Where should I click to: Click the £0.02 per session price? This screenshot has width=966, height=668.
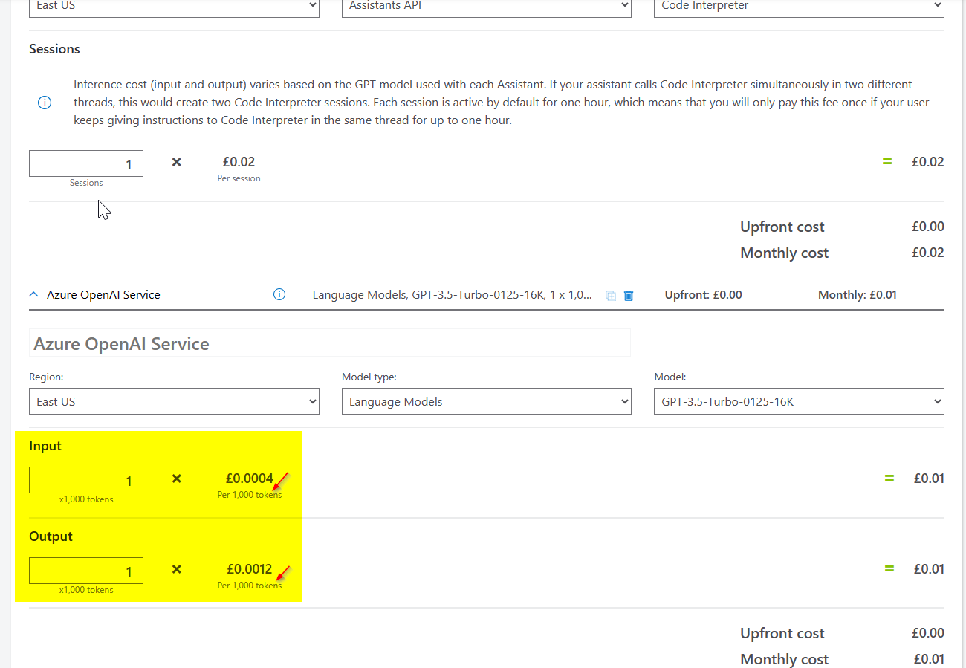click(239, 161)
